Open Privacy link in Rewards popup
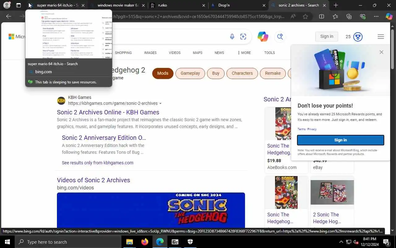396x248 pixels. point(312,129)
